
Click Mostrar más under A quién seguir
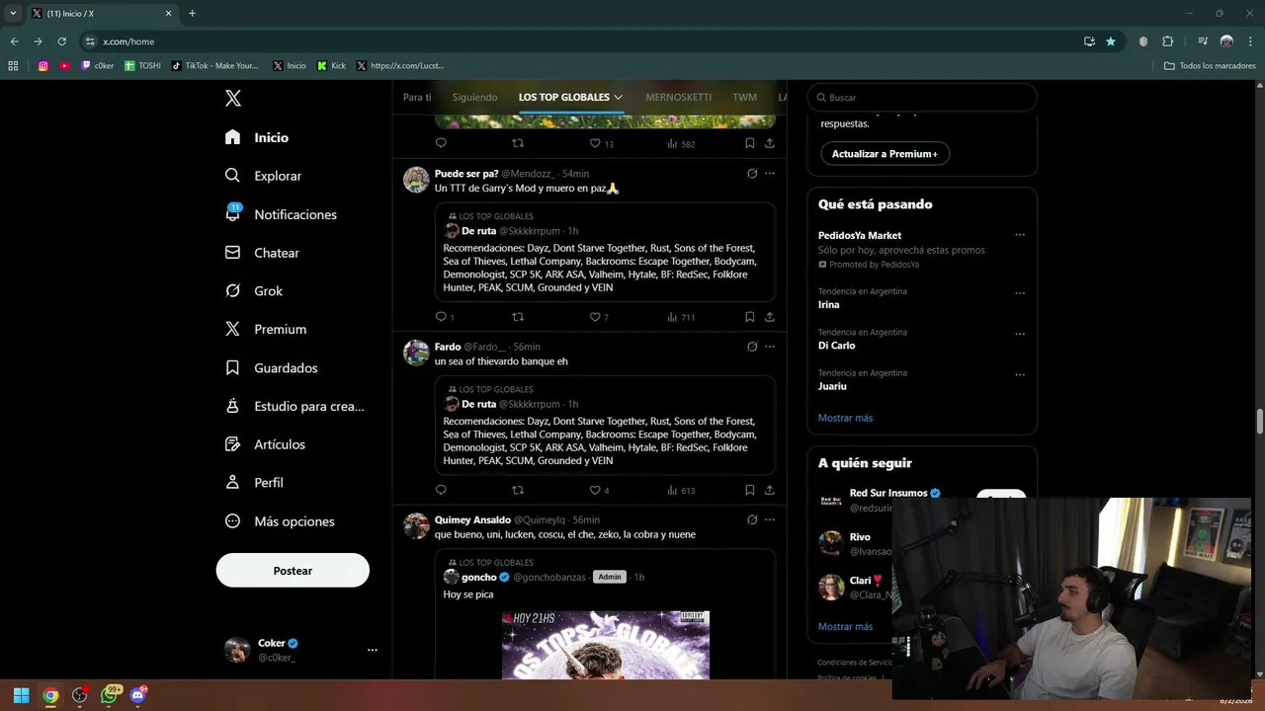pyautogui.click(x=845, y=626)
